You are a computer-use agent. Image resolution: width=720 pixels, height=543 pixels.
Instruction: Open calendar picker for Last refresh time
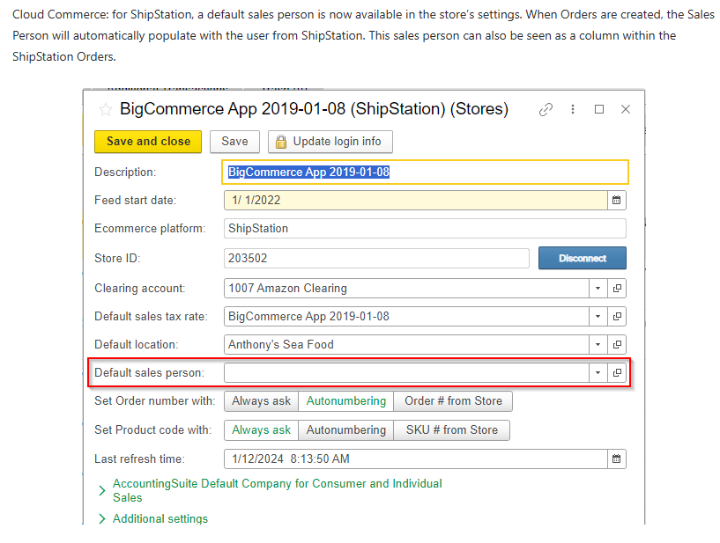click(x=617, y=459)
